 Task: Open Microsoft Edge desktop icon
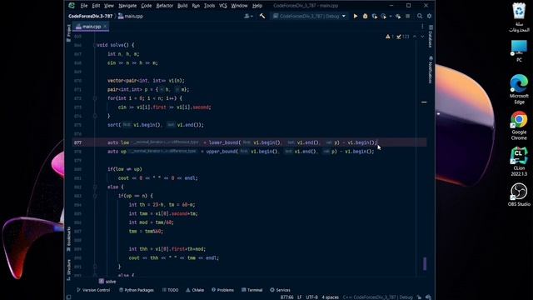click(519, 89)
